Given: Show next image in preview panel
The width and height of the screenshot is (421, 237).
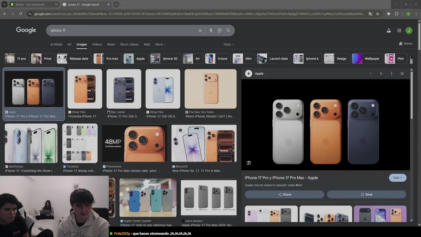Looking at the screenshot, I should (x=381, y=73).
